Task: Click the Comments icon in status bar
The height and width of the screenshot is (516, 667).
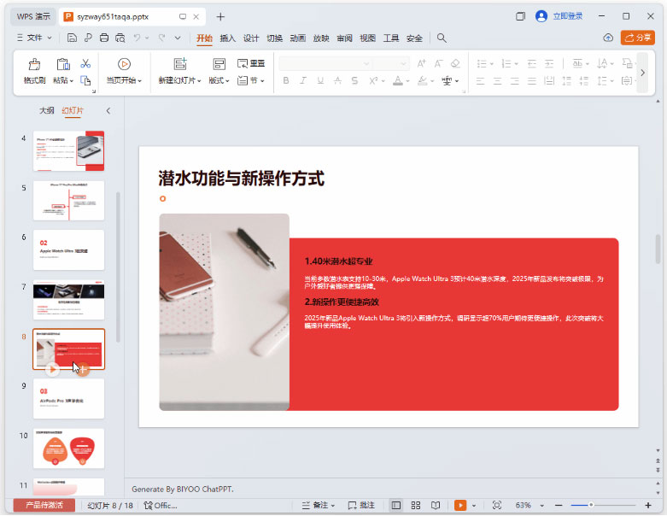Action: 361,506
